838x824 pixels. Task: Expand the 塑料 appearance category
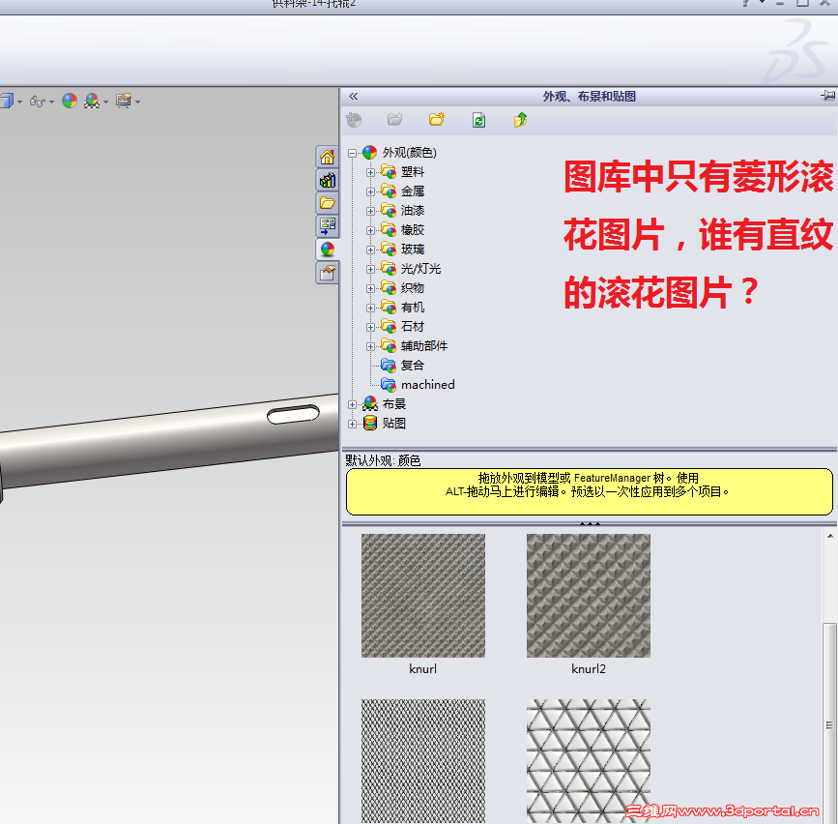[x=372, y=171]
